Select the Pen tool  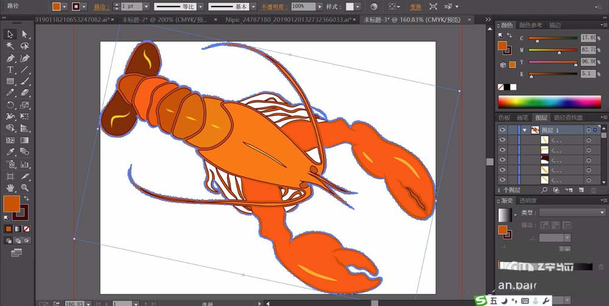10,58
